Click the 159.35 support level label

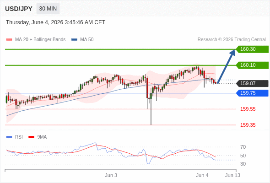pos(248,125)
